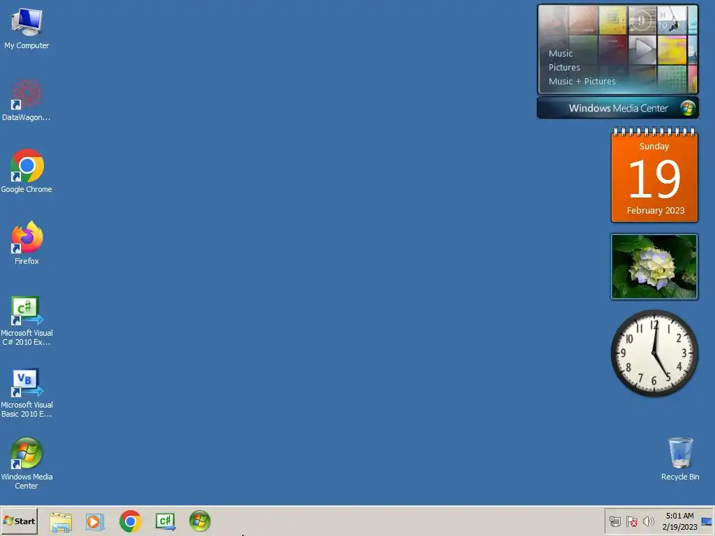Launch Chrome from the taskbar

131,521
